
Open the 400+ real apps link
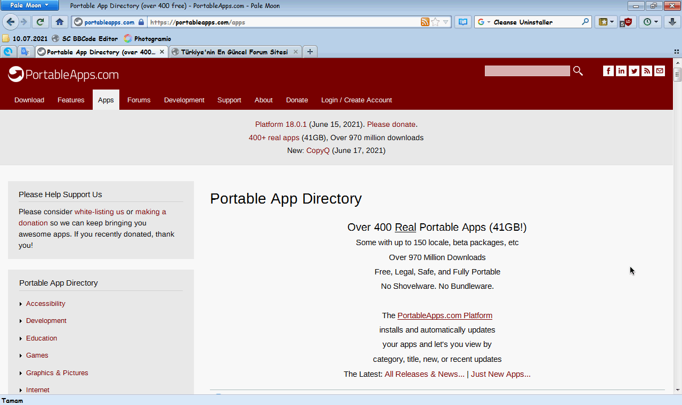click(x=274, y=137)
